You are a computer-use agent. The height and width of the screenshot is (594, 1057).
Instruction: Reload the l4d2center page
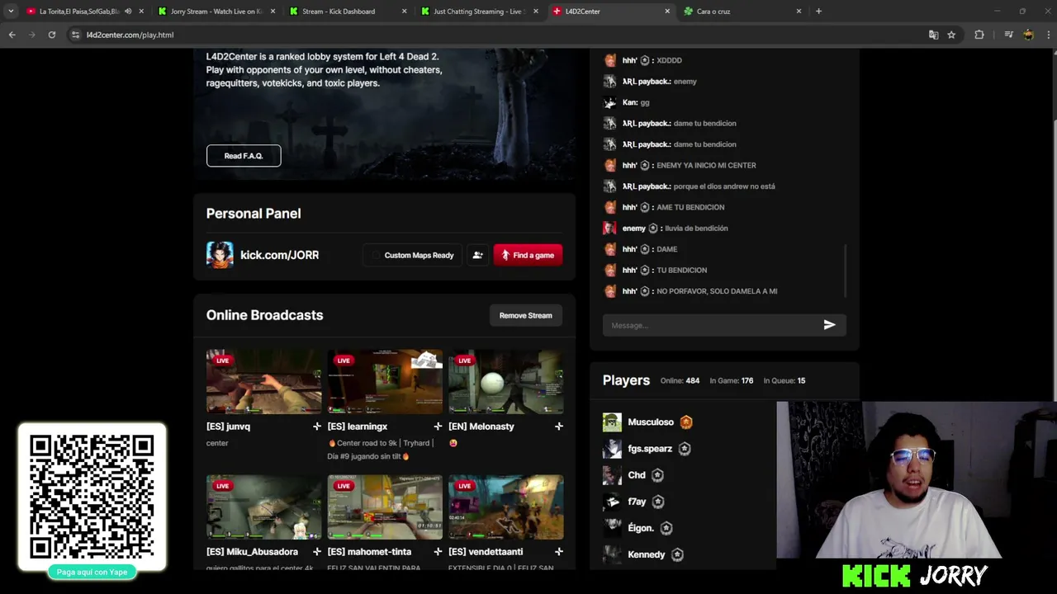51,35
